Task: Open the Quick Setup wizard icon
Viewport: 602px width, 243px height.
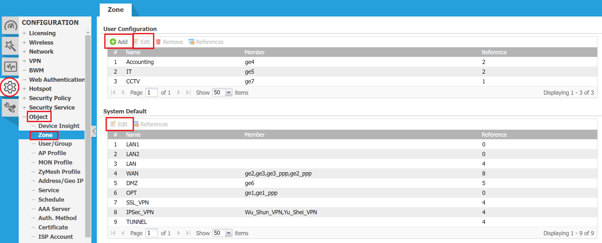Action: pyautogui.click(x=10, y=46)
